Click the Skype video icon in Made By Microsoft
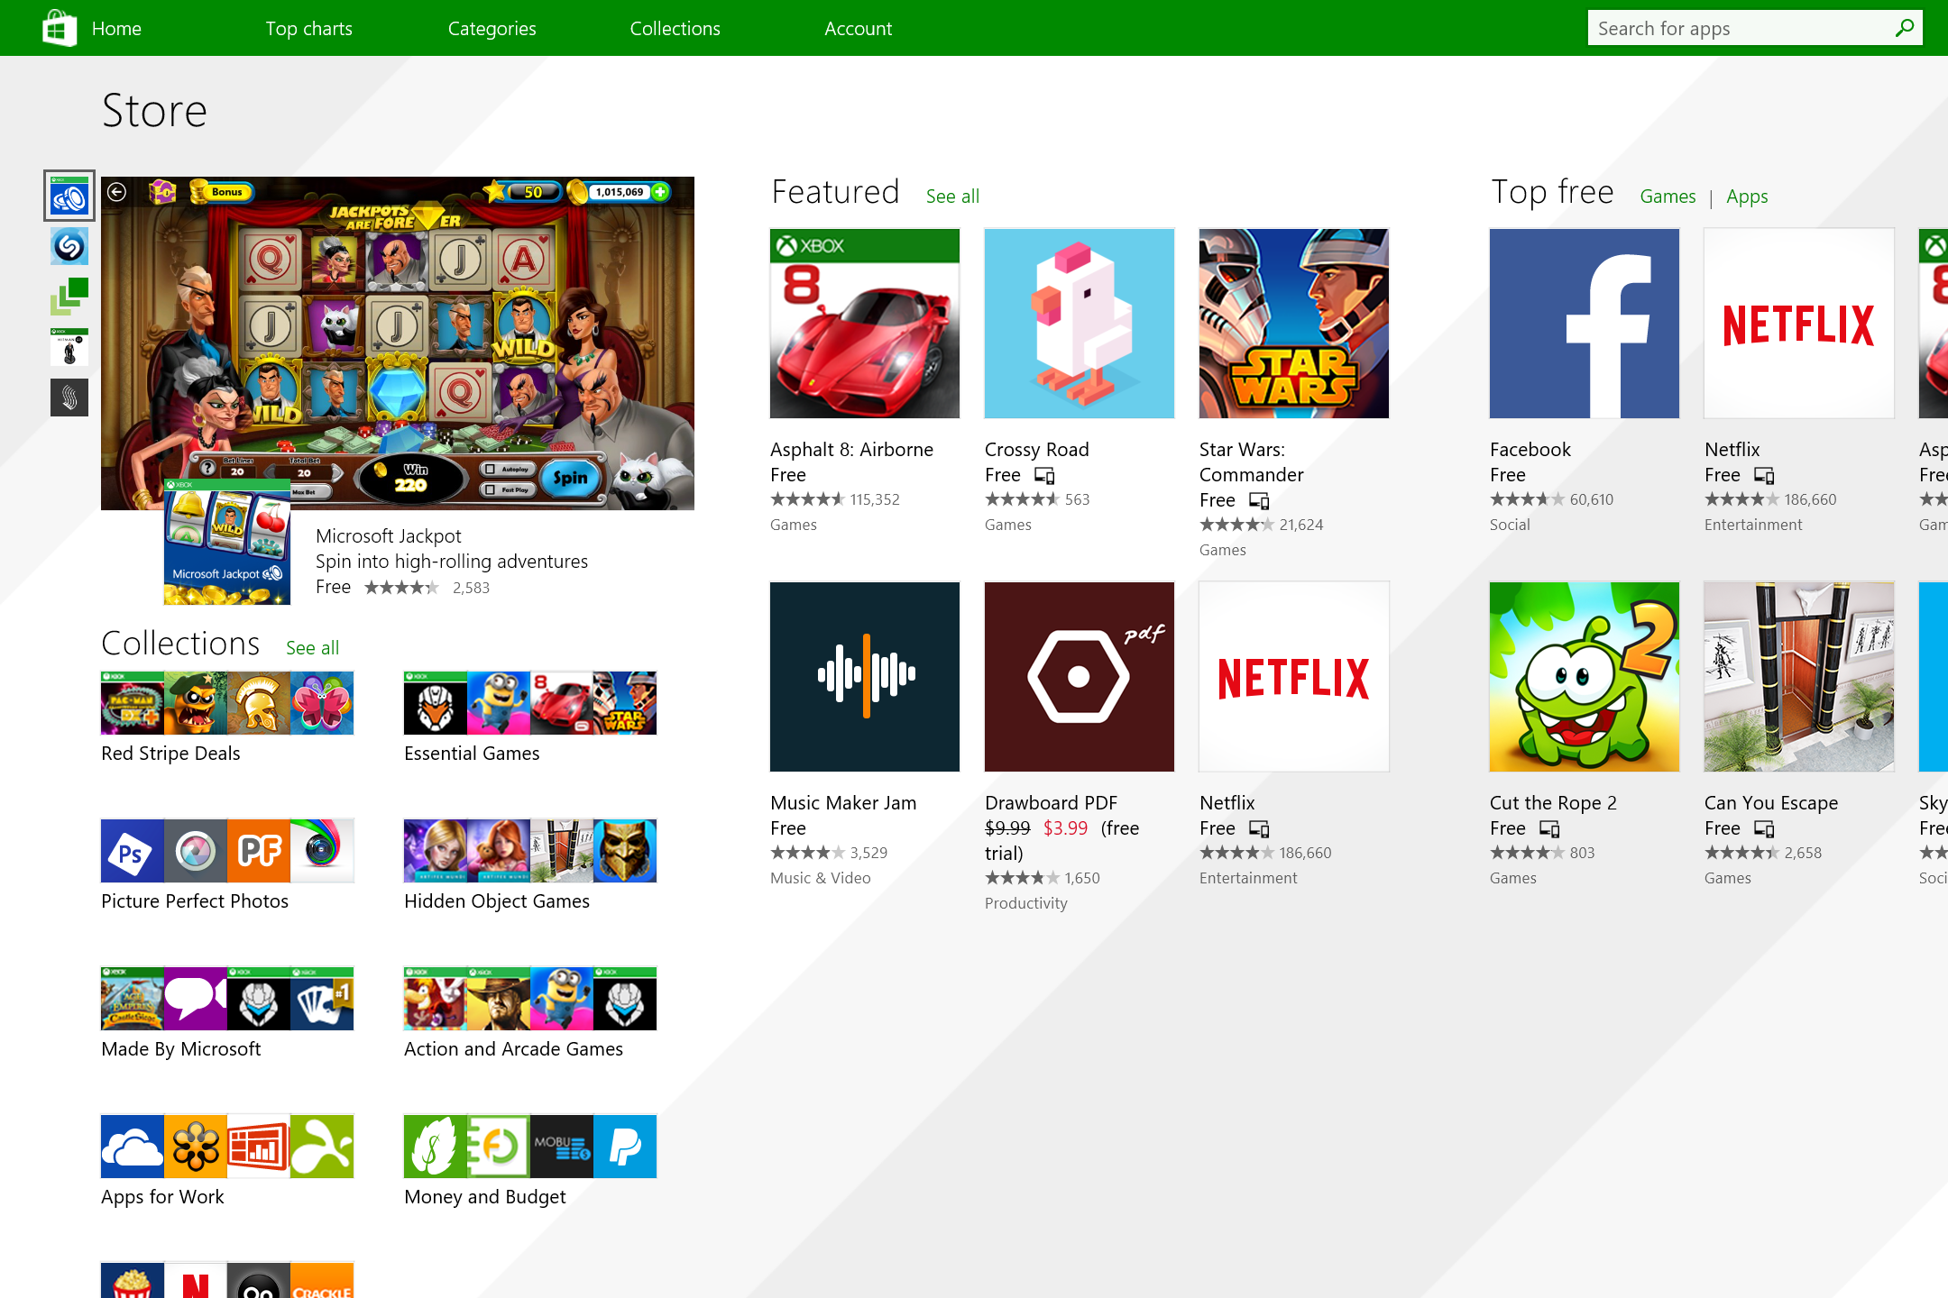Screen dimensions: 1948x1298 tap(196, 999)
